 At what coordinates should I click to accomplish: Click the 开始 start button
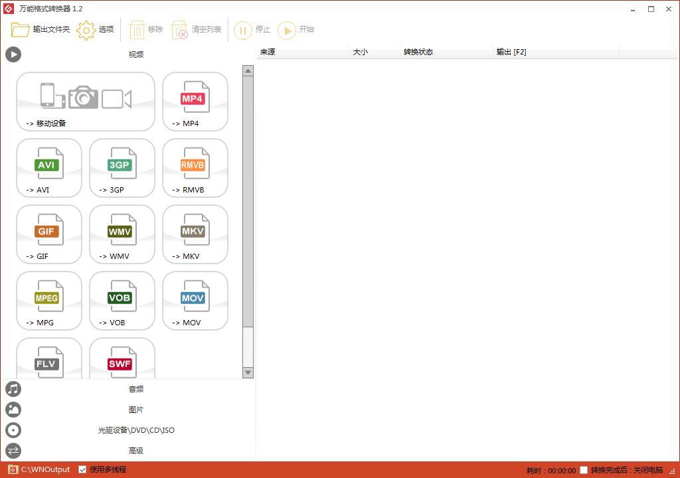pyautogui.click(x=296, y=30)
